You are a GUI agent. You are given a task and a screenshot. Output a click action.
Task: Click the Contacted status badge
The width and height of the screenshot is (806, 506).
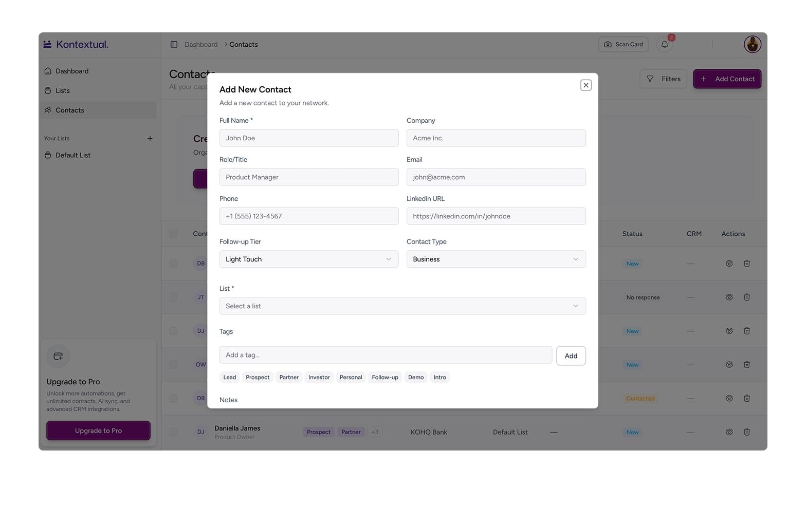click(x=640, y=398)
